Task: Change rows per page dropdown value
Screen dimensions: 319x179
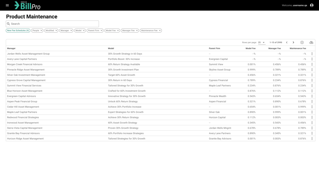Action: (261, 42)
